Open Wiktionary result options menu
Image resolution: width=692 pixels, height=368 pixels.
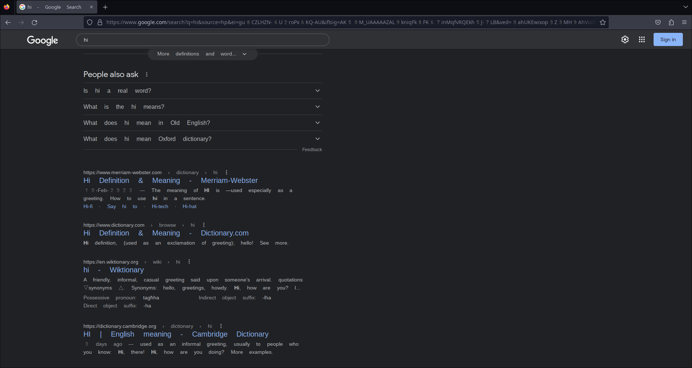tap(189, 262)
